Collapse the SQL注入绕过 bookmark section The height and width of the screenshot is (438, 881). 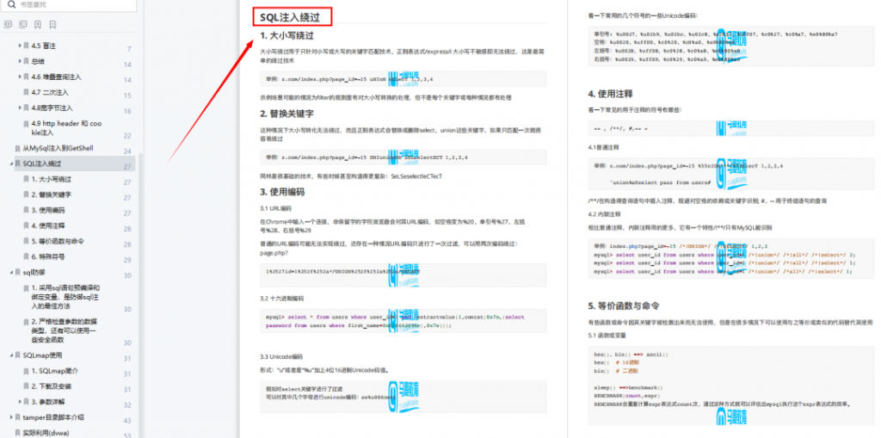[x=10, y=163]
